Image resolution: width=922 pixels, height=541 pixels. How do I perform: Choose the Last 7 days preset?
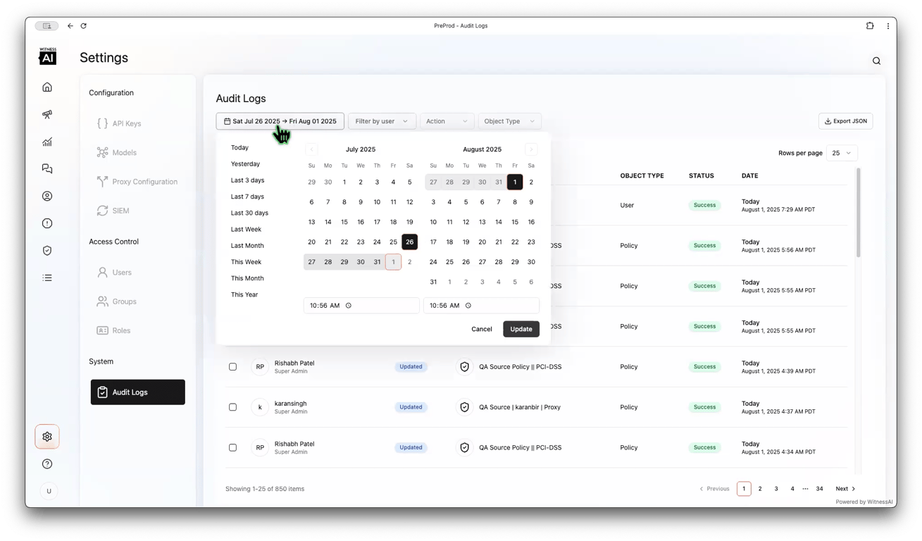point(248,197)
